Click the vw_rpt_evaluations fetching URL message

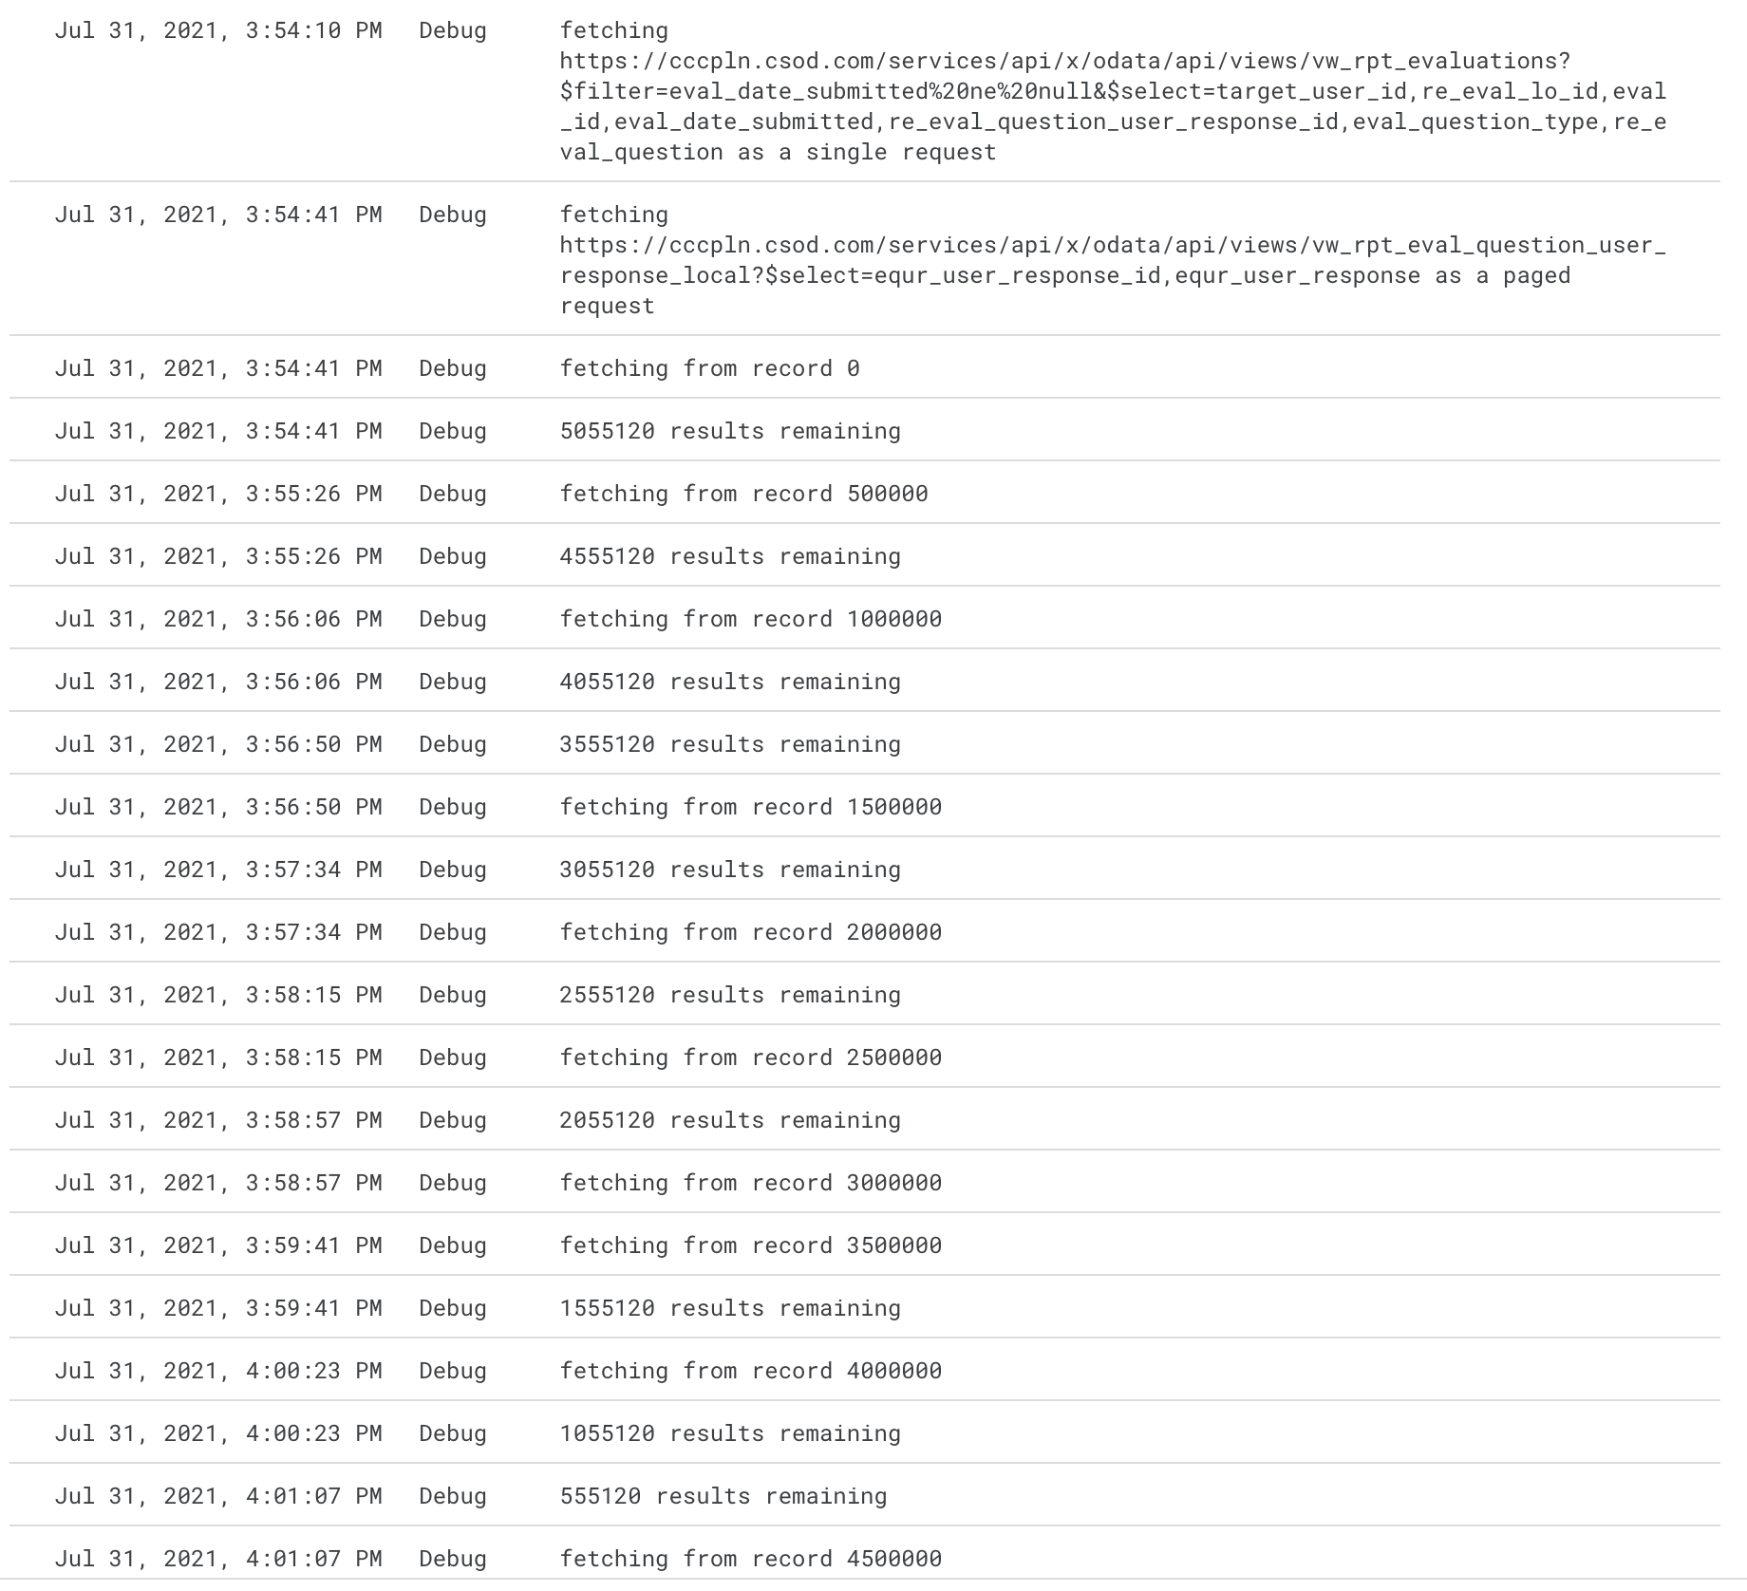tap(1112, 91)
